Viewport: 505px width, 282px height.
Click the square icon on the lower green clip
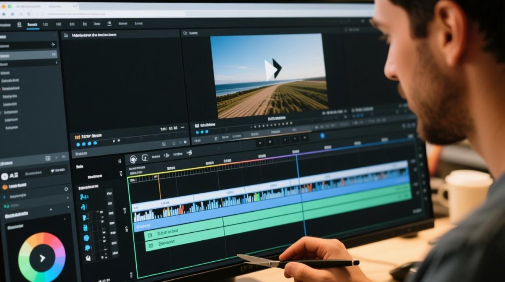pos(151,246)
